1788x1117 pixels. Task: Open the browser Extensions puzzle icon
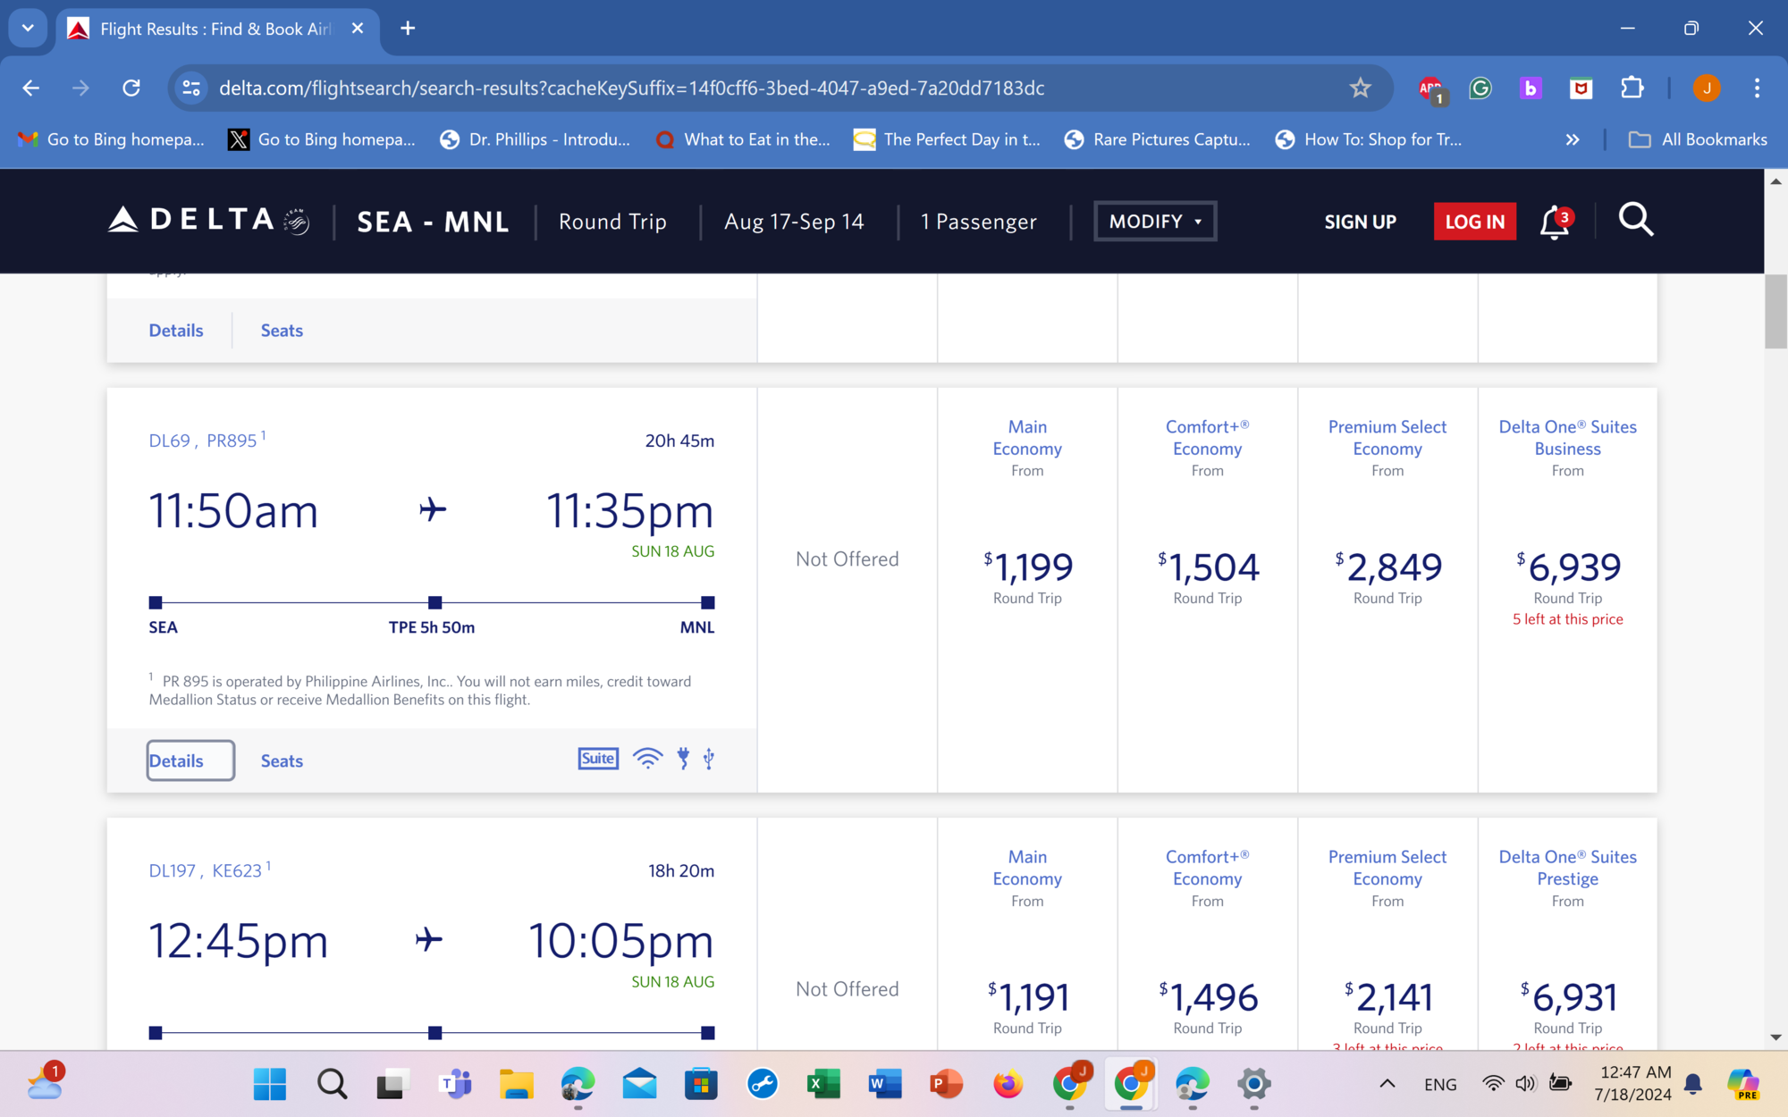point(1632,88)
